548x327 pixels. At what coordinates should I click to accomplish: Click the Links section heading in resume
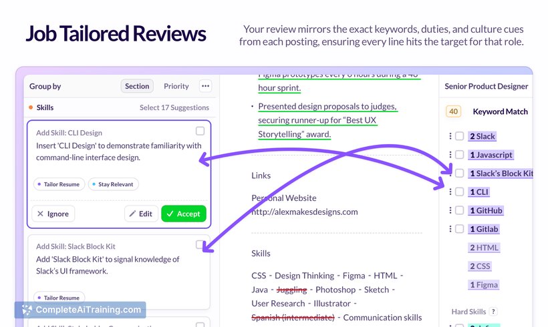(x=261, y=176)
